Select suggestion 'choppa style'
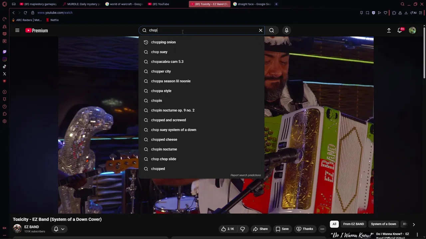Image resolution: width=426 pixels, height=239 pixels. pyautogui.click(x=201, y=91)
